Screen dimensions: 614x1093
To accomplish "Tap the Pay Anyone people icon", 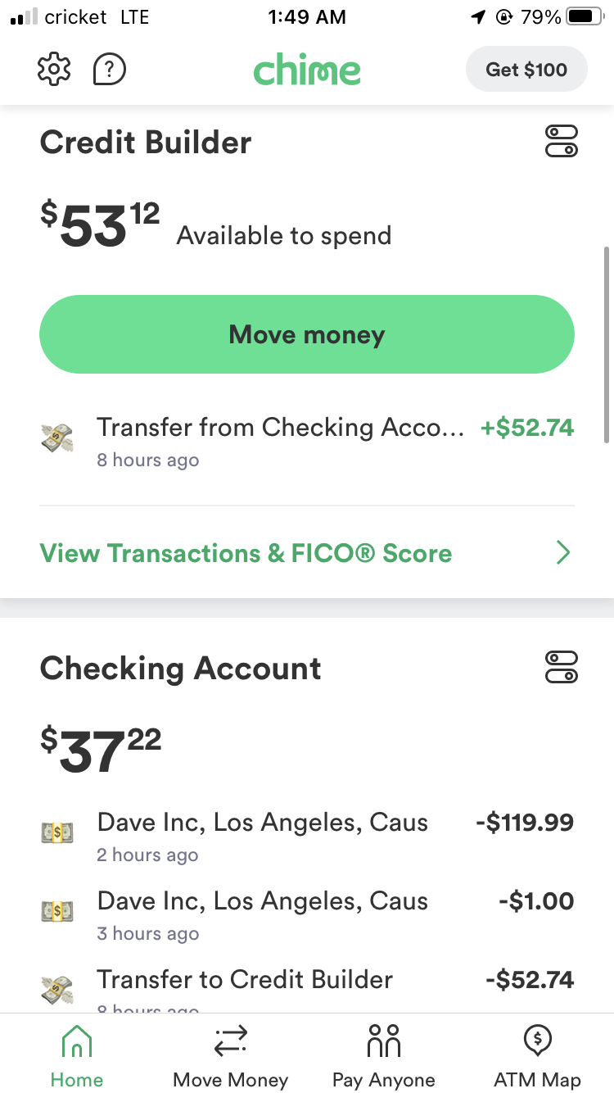I will pos(383,1041).
